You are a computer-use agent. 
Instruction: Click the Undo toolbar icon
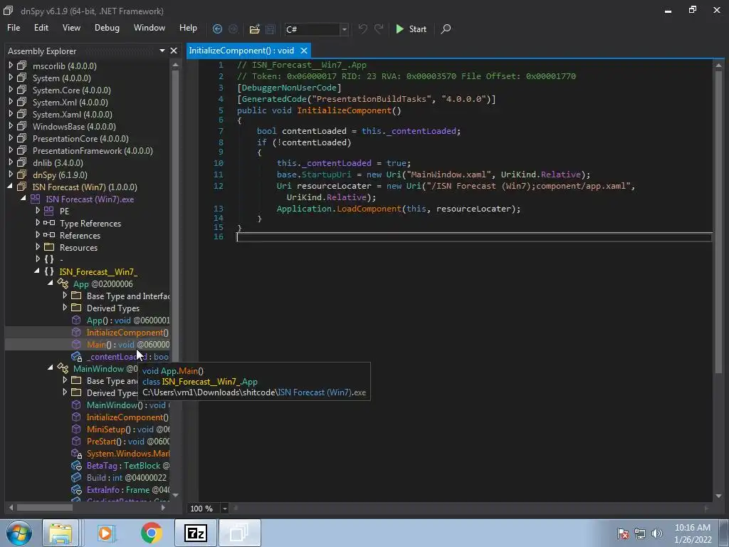[362, 28]
